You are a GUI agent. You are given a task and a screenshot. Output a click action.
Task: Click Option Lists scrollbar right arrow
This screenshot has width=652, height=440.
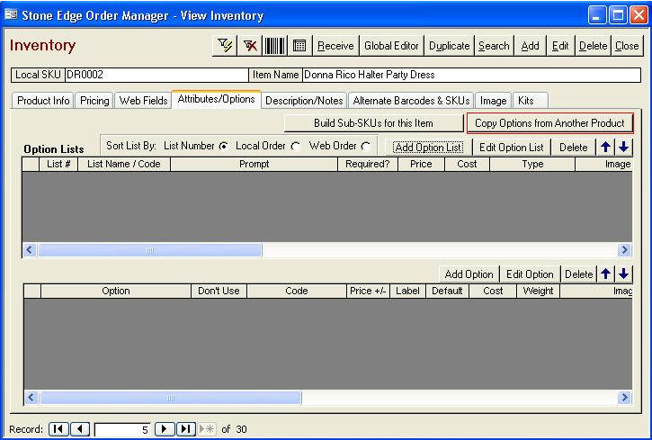(x=624, y=250)
